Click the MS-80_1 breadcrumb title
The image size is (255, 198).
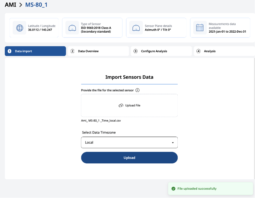[x=36, y=5]
